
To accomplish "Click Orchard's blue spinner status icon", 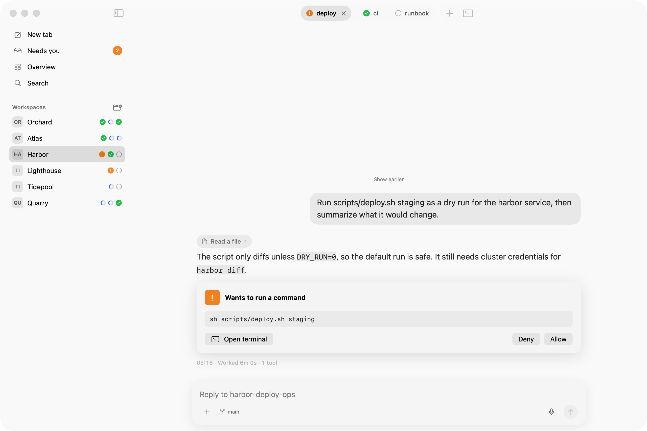I will pos(111,122).
